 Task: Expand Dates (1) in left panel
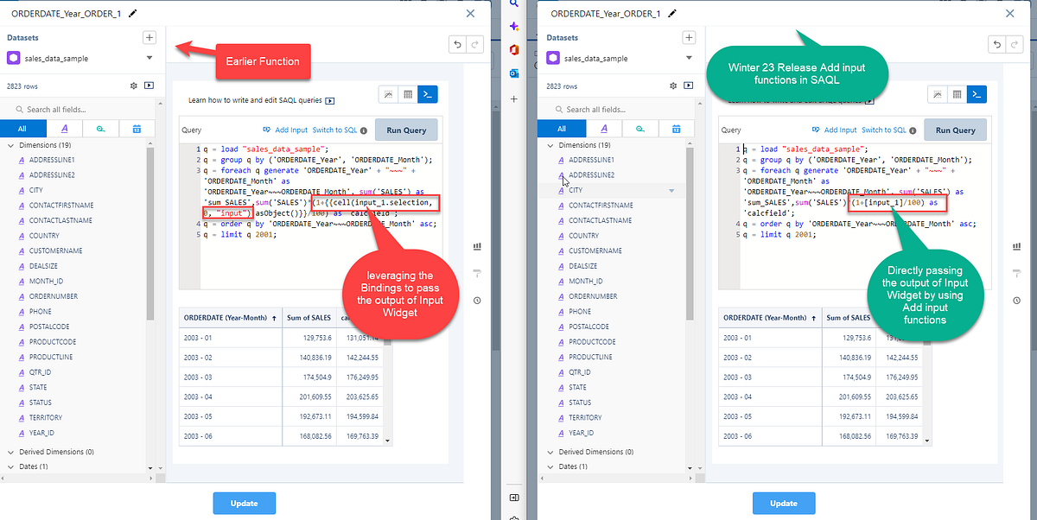[11, 466]
